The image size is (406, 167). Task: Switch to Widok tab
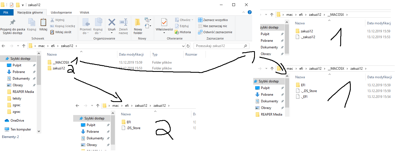[85, 12]
